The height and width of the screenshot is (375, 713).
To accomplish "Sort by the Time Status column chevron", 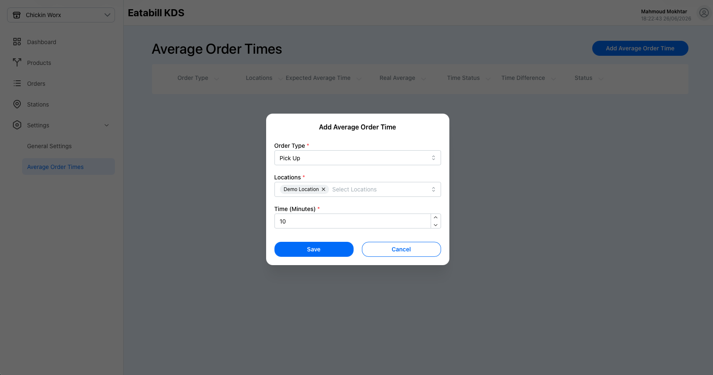I will (x=488, y=78).
